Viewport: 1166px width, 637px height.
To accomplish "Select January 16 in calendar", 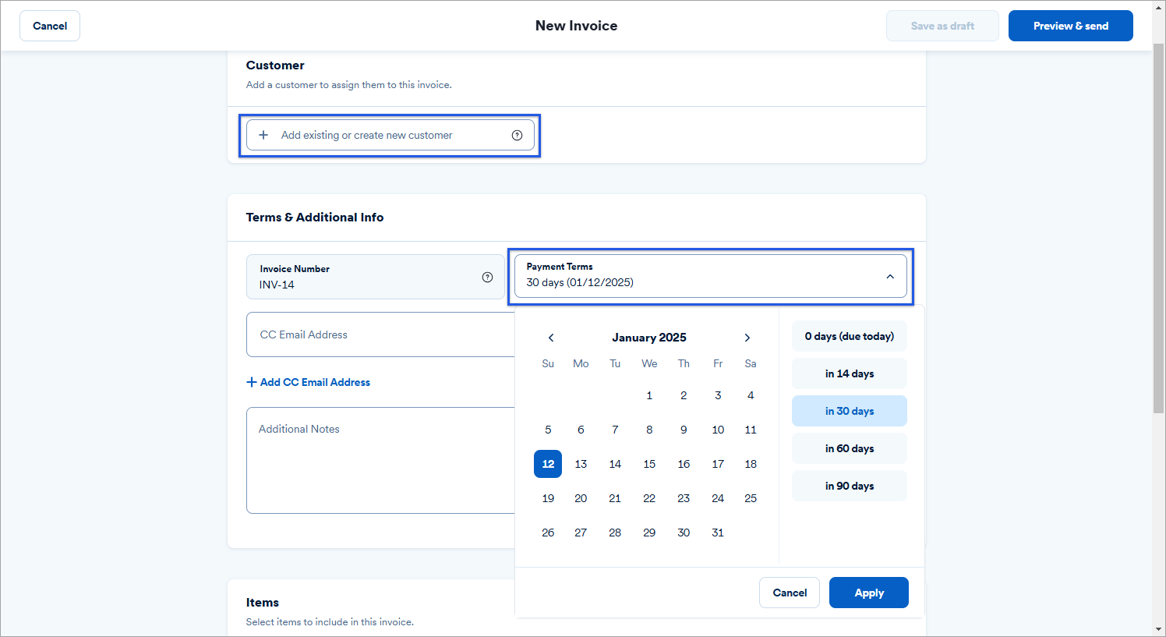I will [684, 464].
